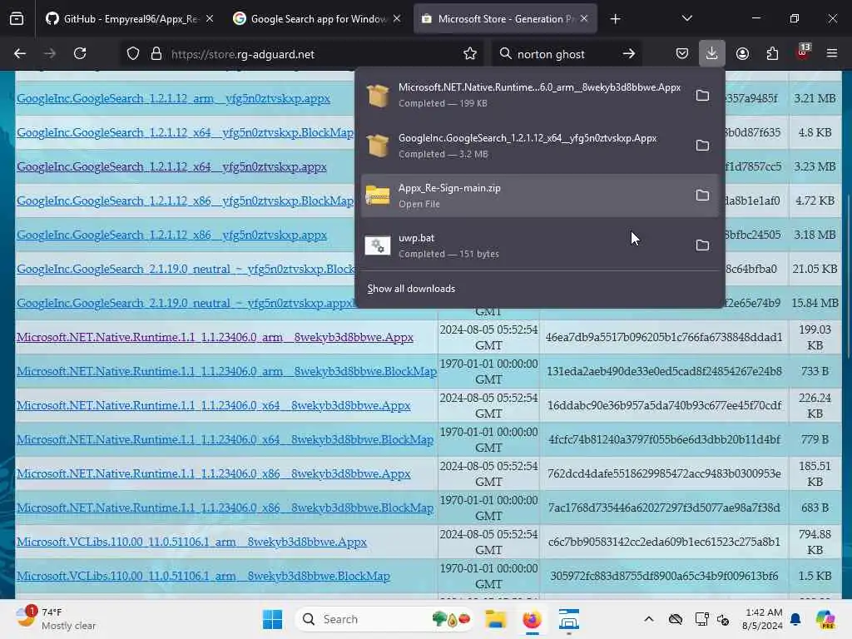Viewport: 852px width, 639px height.
Task: Show uwp.bat in folder
Action: [702, 245]
